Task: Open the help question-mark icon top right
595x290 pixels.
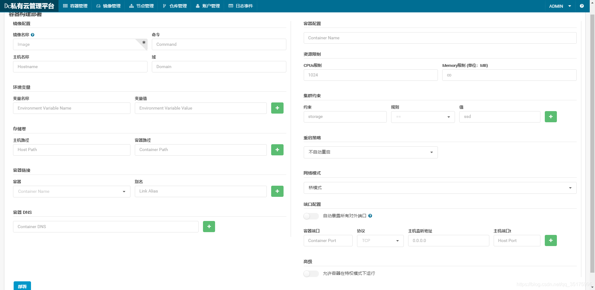Action: [582, 6]
